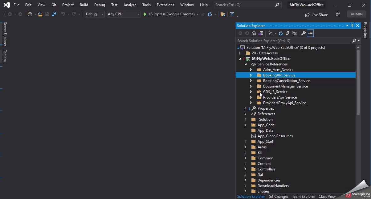The image size is (371, 199).
Task: Expand the Adm_Acm_Service folder
Action: pyautogui.click(x=251, y=70)
